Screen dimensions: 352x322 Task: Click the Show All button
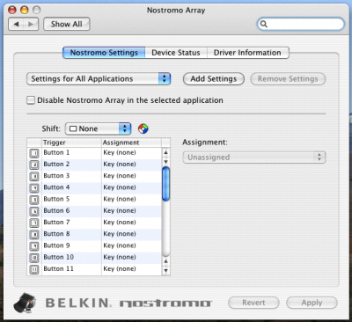(67, 24)
